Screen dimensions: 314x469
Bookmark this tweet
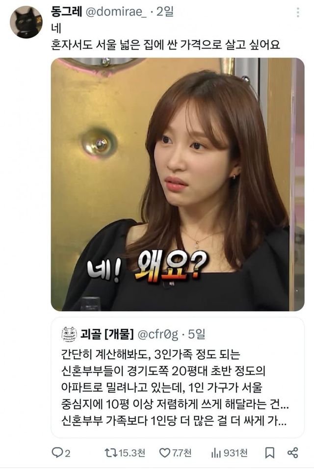(x=270, y=453)
